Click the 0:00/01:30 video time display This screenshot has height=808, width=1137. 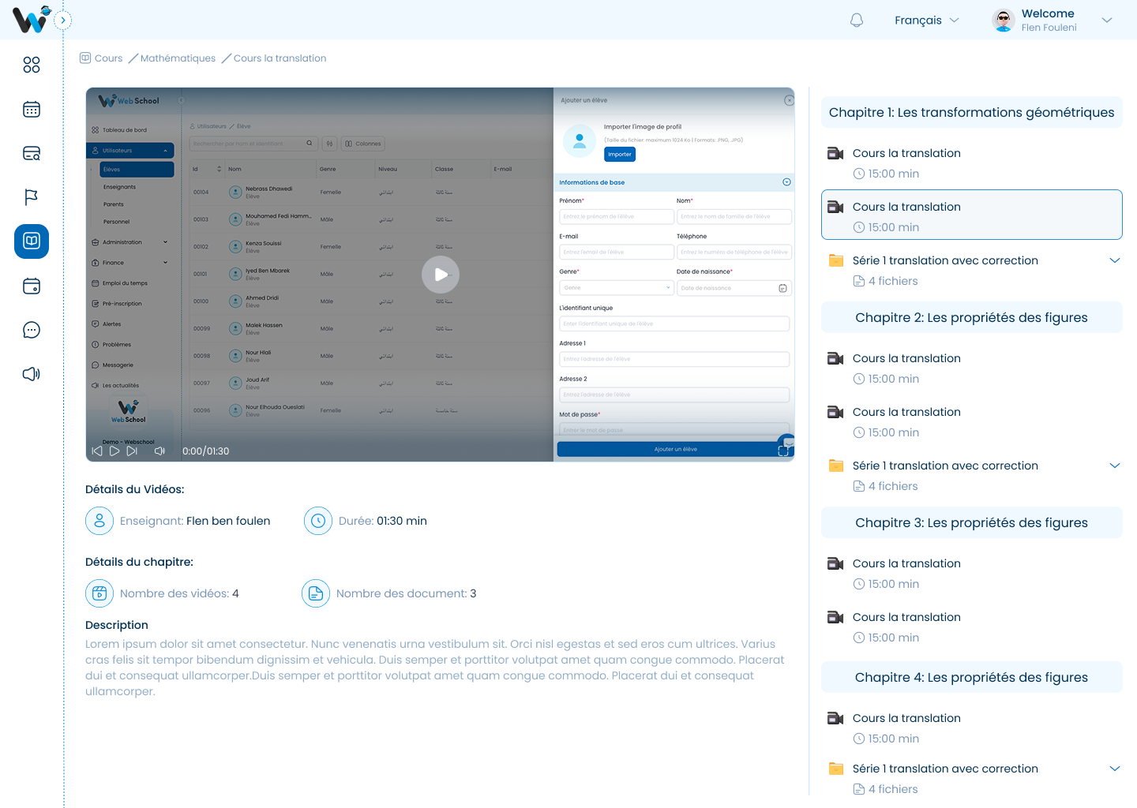(x=206, y=451)
